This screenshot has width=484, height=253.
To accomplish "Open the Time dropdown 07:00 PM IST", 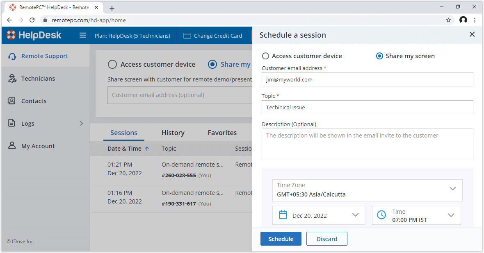I will [x=416, y=215].
